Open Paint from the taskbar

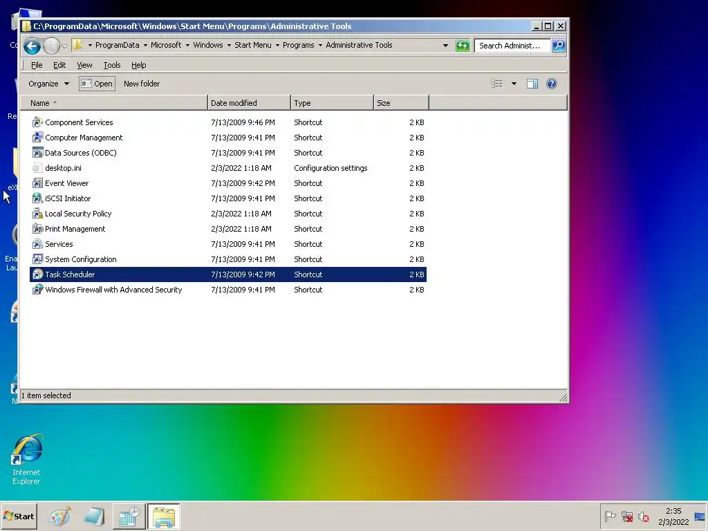(60, 516)
